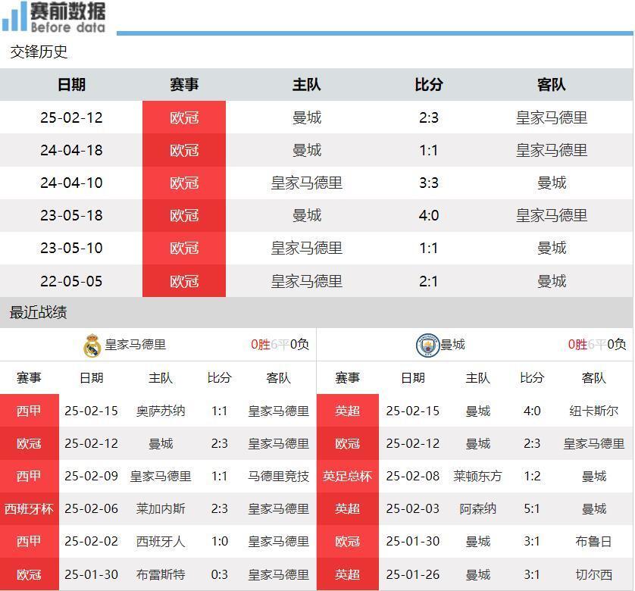Click away team 曼城 on 22-05-05 row
Screen dimensions: 635x591
pos(552,281)
